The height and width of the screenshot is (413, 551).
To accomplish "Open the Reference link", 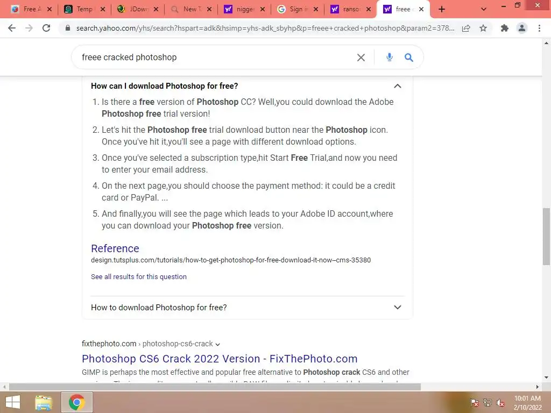I will pyautogui.click(x=115, y=248).
